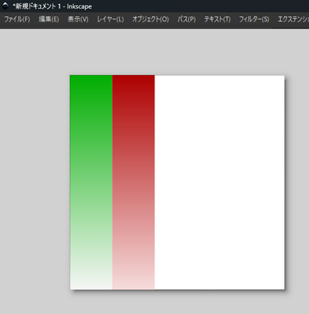The width and height of the screenshot is (309, 314).
Task: Click the Inkscape logo in title bar
Action: click(x=5, y=6)
